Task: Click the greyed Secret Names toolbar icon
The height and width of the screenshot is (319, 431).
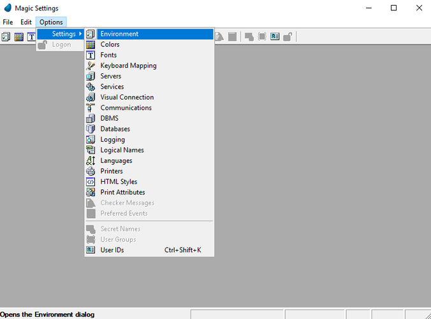Action: point(249,36)
